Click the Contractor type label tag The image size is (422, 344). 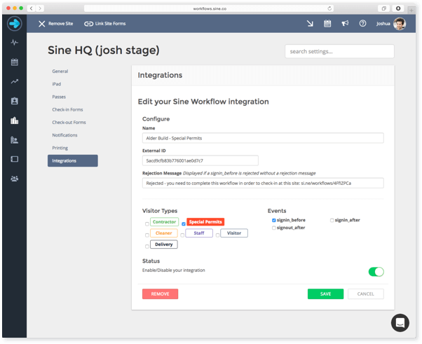click(x=164, y=222)
